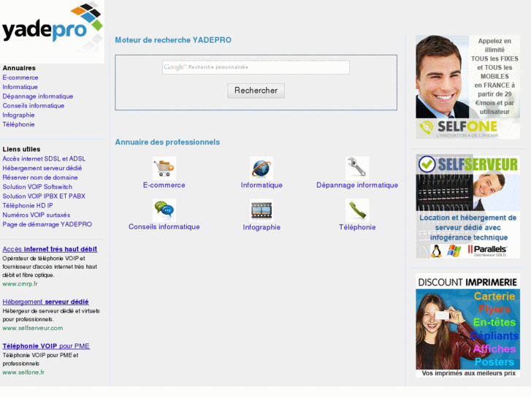
Task: Open the Discount Imprimerie banner ad
Action: click(467, 326)
